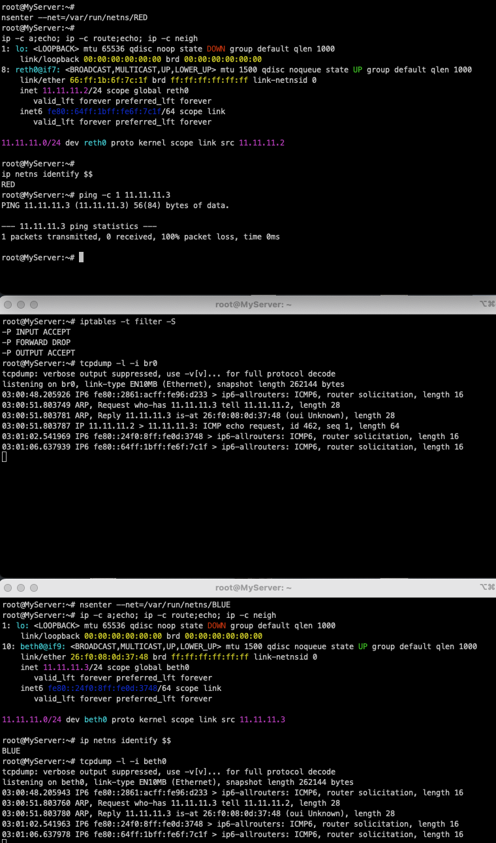Click the 'BLUE' namespace output line
The height and width of the screenshot is (843, 496).
pos(11,751)
